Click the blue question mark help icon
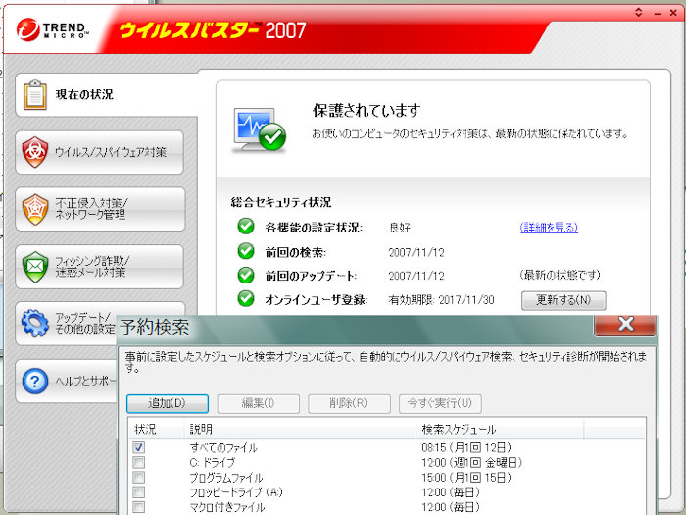The width and height of the screenshot is (686, 515). point(35,380)
